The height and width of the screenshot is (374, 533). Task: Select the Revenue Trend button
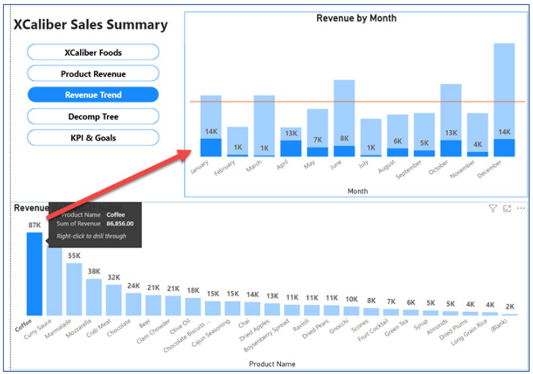tap(93, 94)
